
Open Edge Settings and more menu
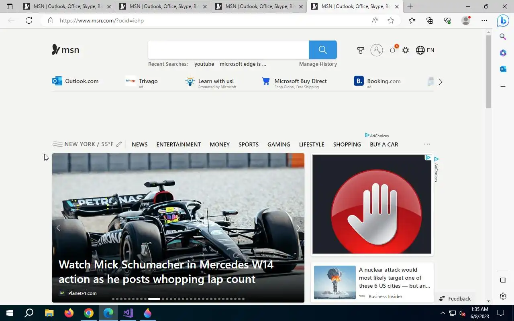pos(484,20)
